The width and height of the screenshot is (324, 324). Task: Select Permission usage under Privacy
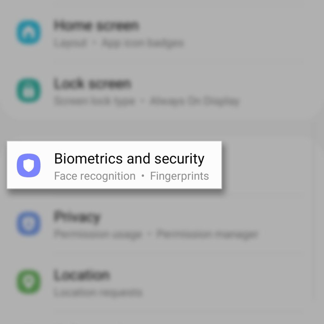coord(97,234)
